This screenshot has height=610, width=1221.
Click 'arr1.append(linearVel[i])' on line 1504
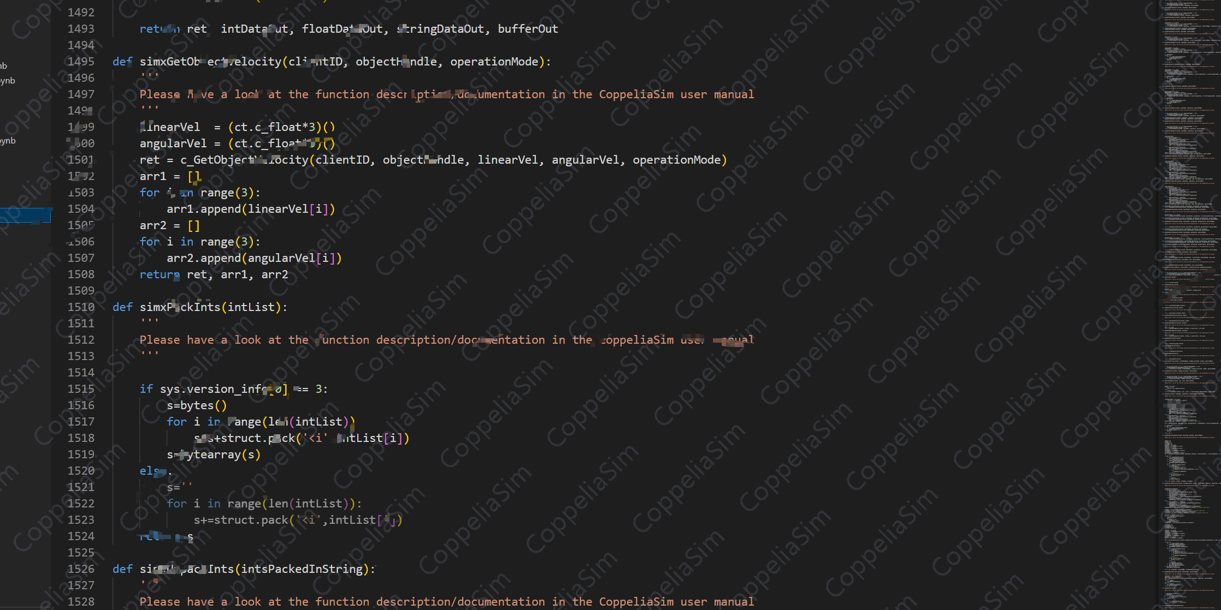click(251, 209)
